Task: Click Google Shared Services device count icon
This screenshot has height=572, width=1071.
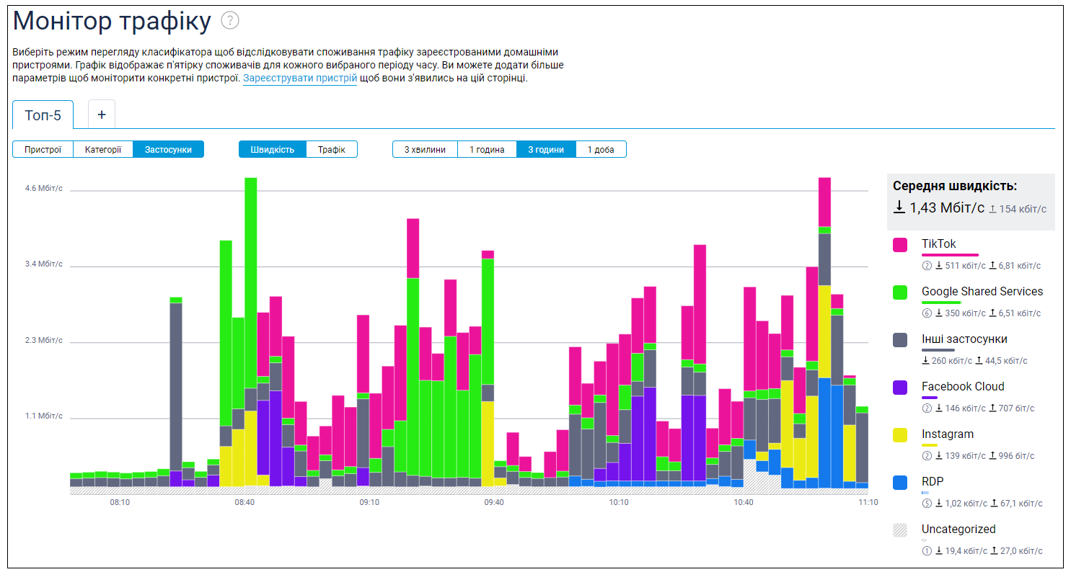Action: point(927,313)
